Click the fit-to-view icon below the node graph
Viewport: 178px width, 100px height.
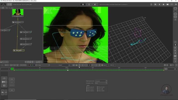pos(39,62)
